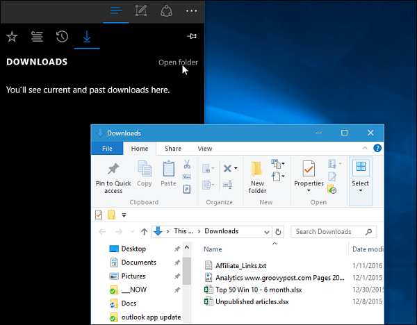The image size is (417, 325).
Task: Select the Downloads arrow tab in Hub
Action: [x=87, y=37]
